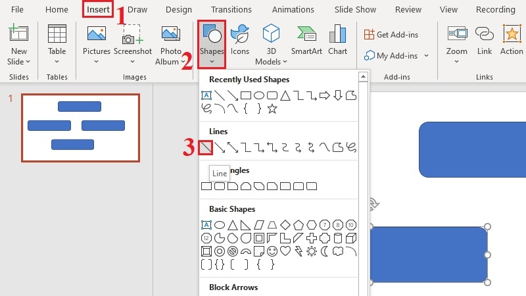Click the Icons button in the ribbon
This screenshot has width=526, height=296.
239,39
